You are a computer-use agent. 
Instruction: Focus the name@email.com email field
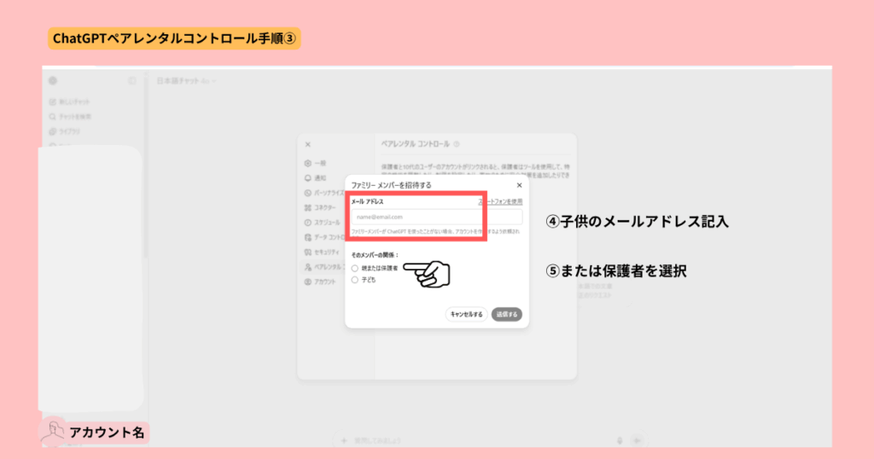coord(436,217)
